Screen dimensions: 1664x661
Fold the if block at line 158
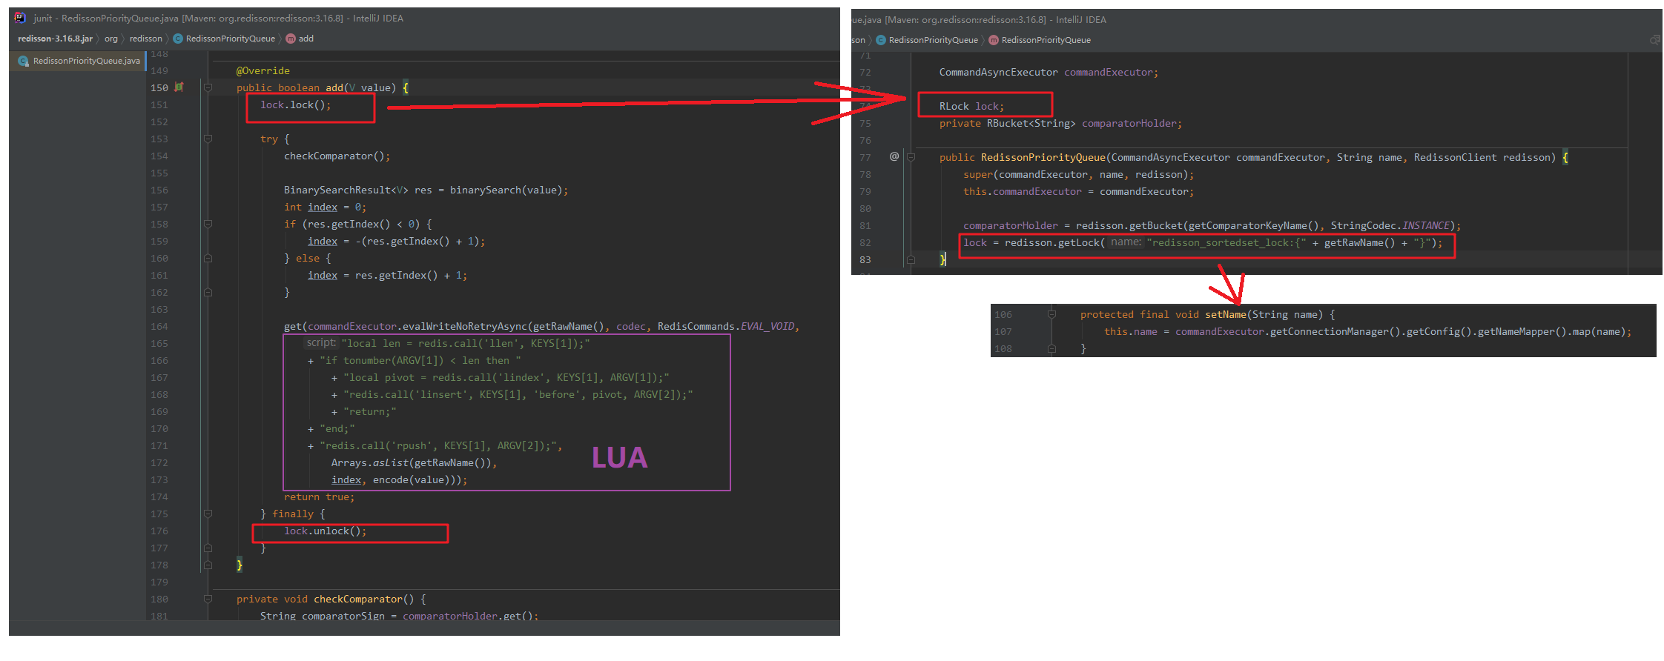point(208,224)
